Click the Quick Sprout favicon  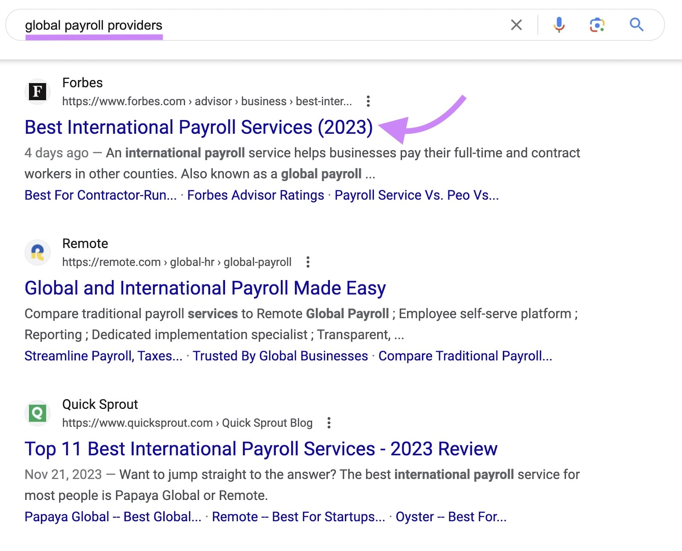38,413
